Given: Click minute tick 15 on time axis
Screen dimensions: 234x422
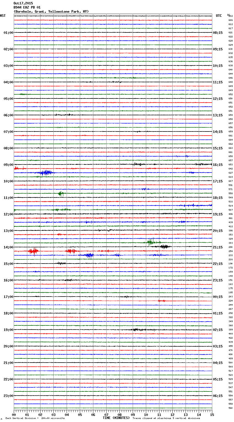Looking at the screenshot, I should [212, 415].
